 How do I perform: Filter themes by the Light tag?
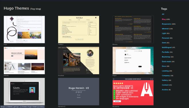[x=164, y=34]
